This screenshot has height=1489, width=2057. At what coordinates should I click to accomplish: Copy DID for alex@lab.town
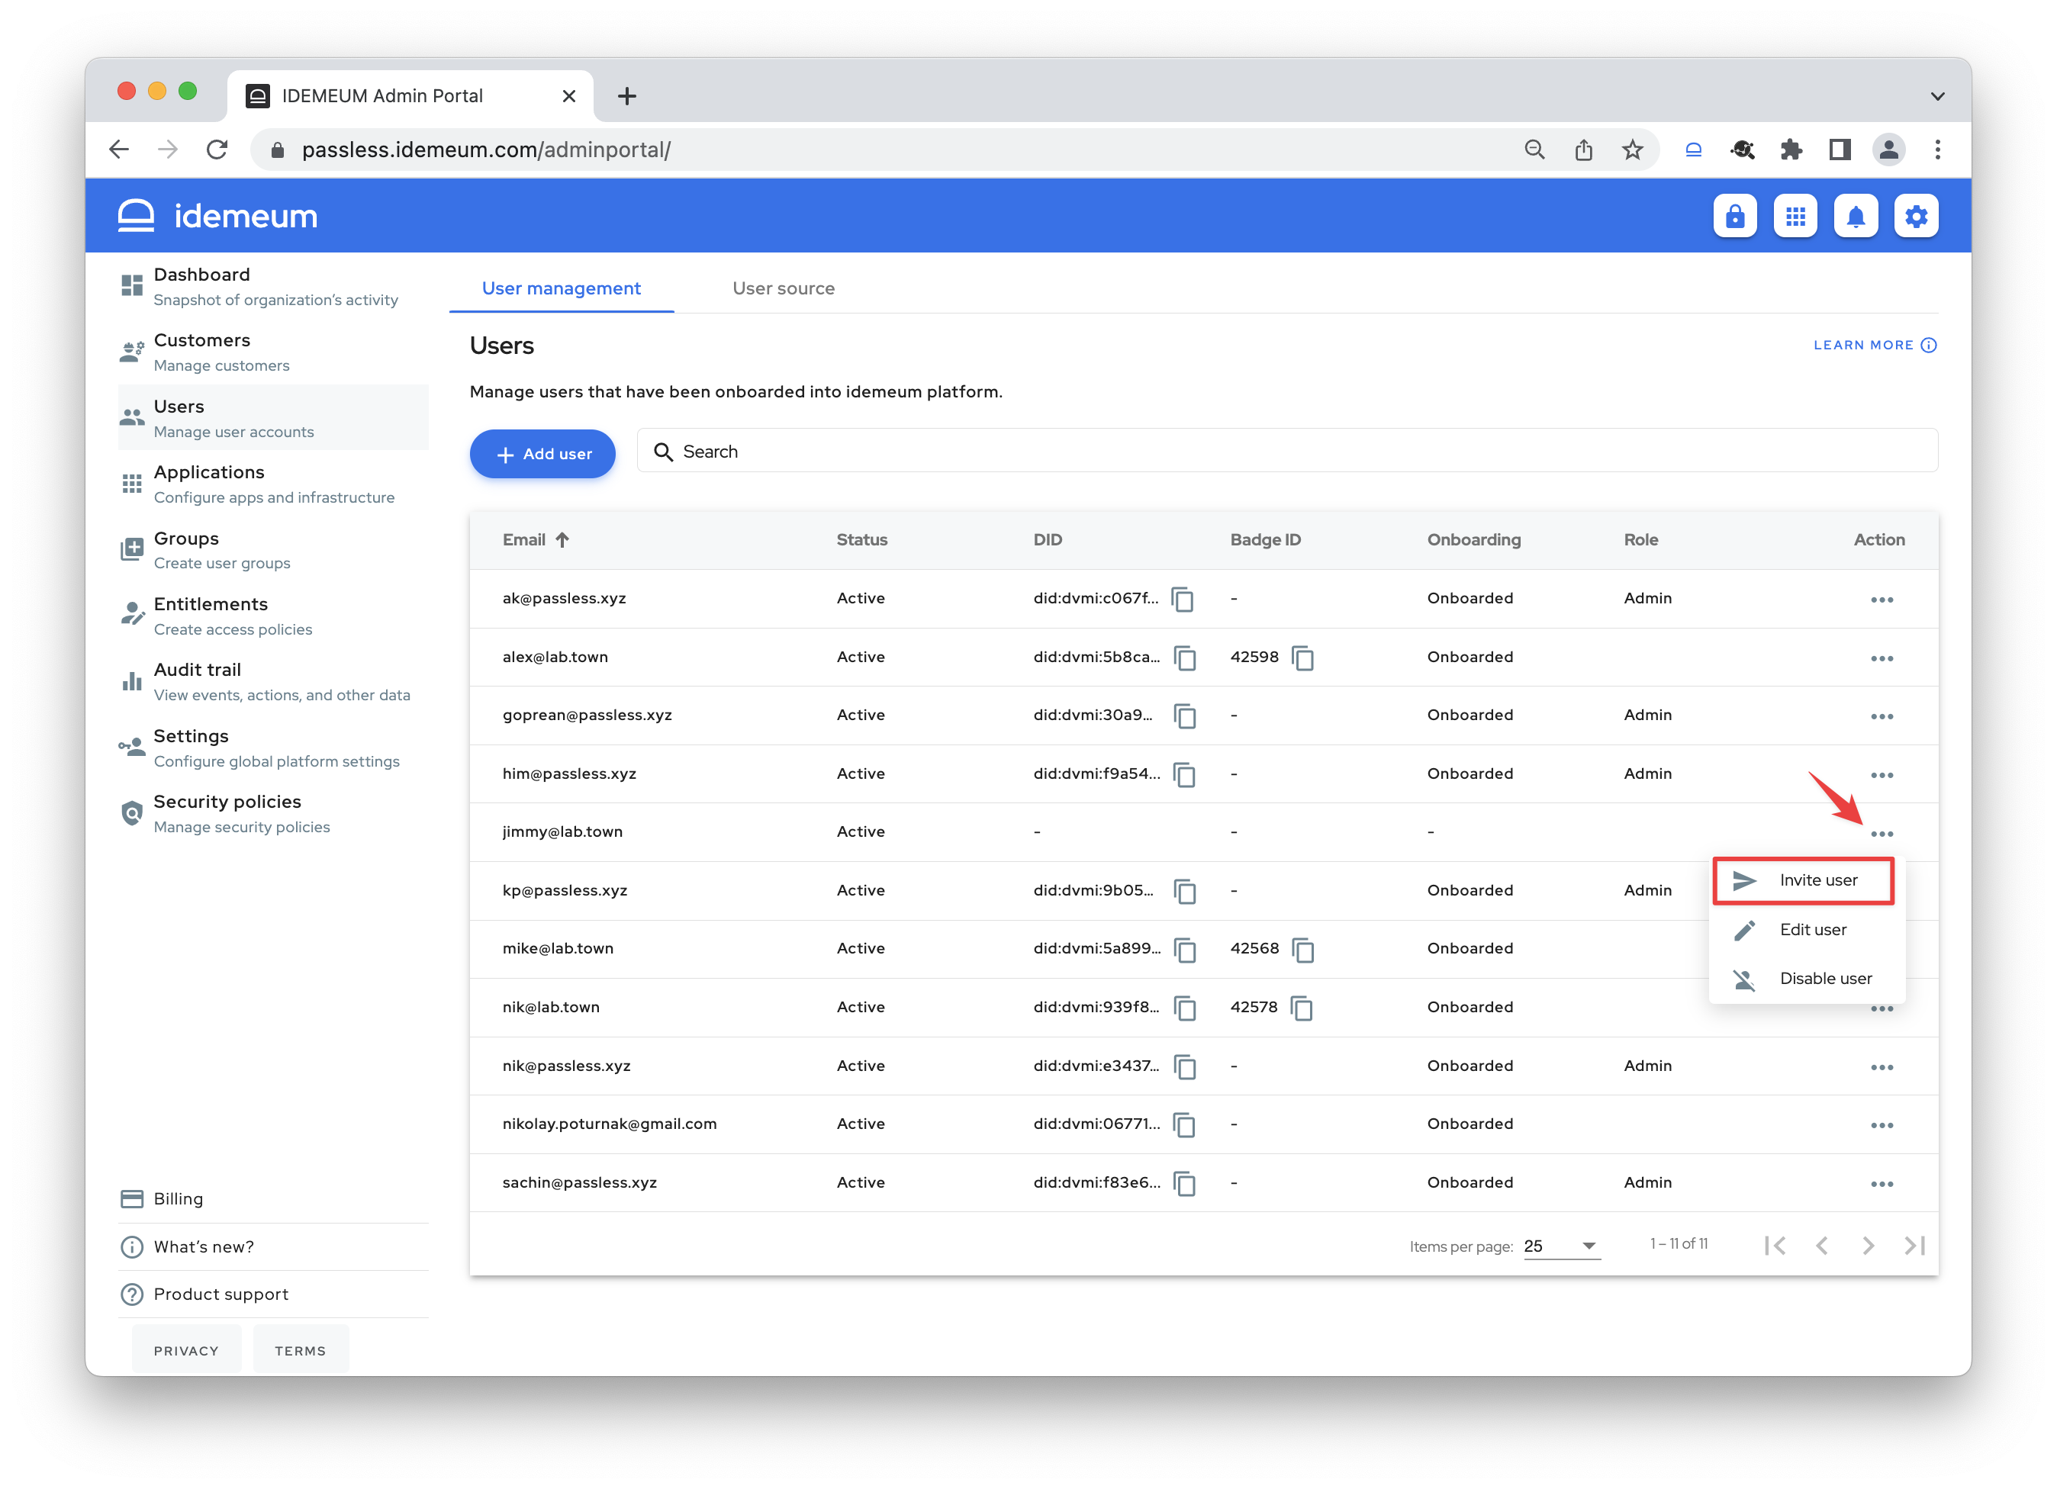[x=1184, y=658]
